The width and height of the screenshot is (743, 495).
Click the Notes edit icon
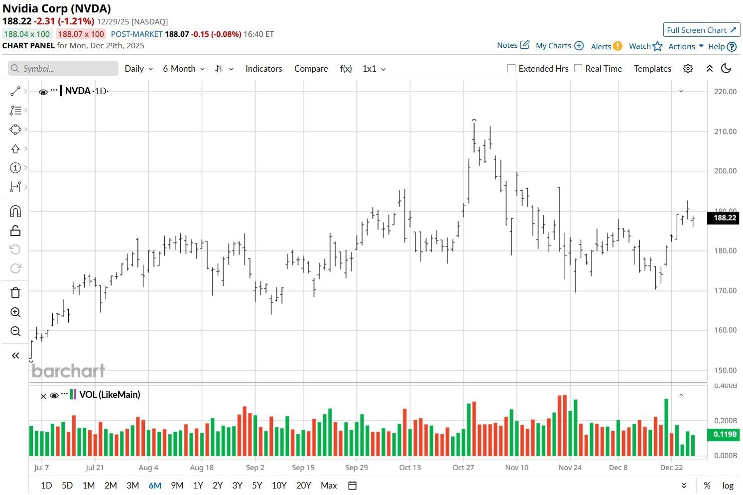[525, 45]
